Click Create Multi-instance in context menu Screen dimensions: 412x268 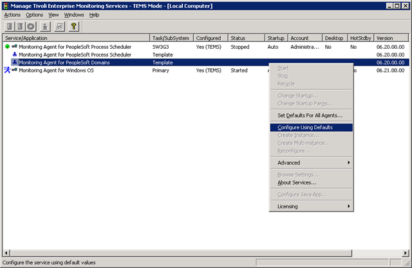point(312,143)
